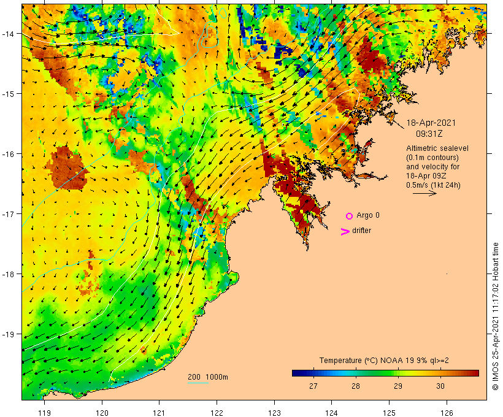Click latitude axis label -16
This screenshot has width=503, height=417.
[7, 154]
